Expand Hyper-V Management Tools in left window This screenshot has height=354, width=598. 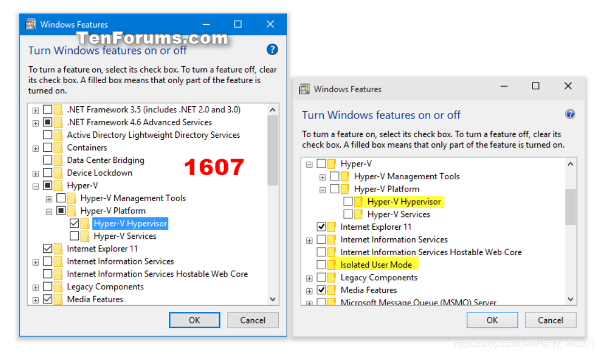49,199
